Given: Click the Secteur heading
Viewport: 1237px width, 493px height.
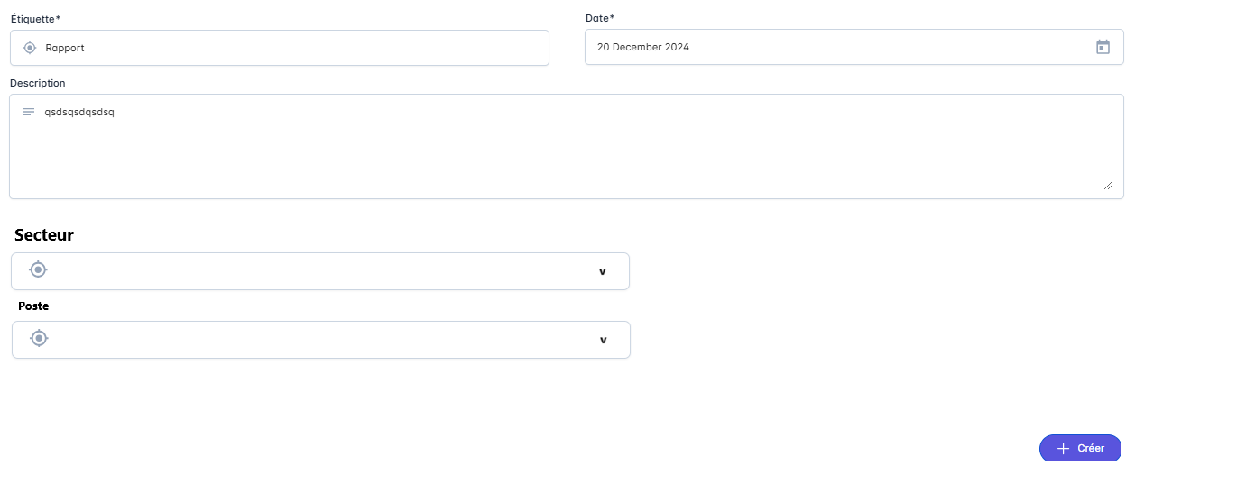Looking at the screenshot, I should (x=44, y=235).
